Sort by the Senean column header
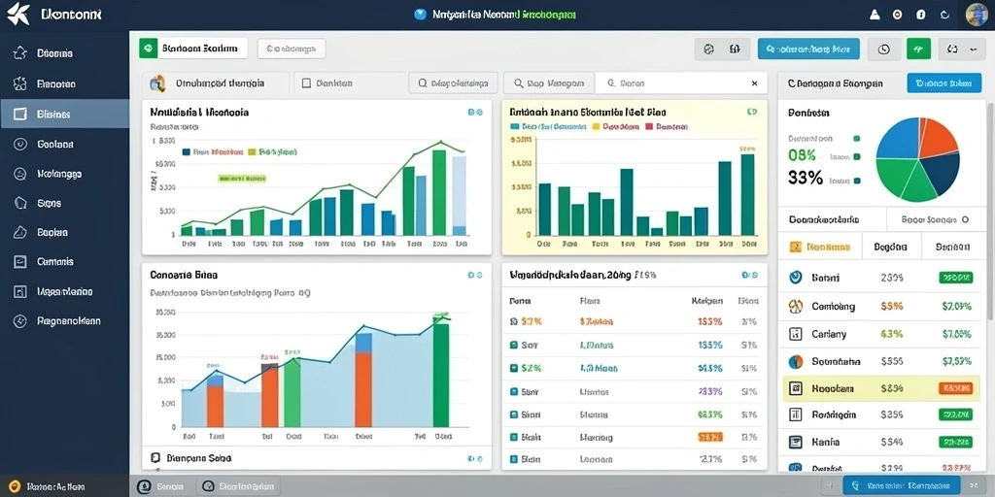995x497 pixels. click(952, 248)
